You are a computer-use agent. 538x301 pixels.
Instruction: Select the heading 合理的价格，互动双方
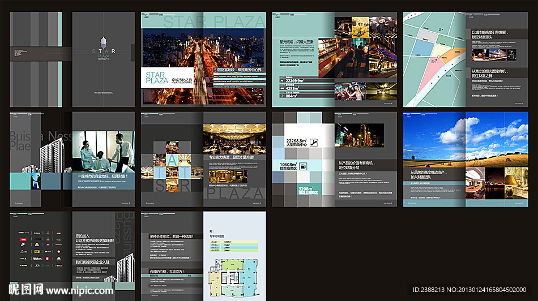pyautogui.click(x=167, y=271)
